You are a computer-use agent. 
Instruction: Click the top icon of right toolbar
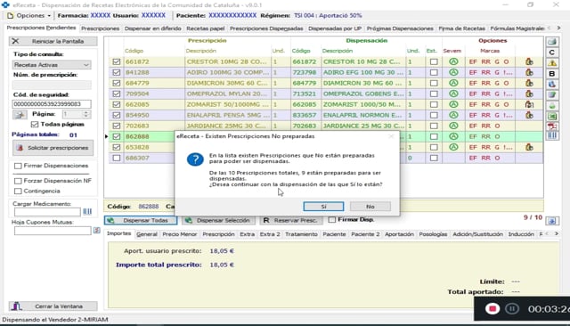(552, 42)
